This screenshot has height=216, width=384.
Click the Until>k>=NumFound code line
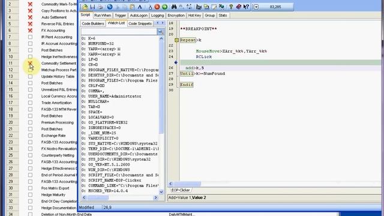coord(203,73)
